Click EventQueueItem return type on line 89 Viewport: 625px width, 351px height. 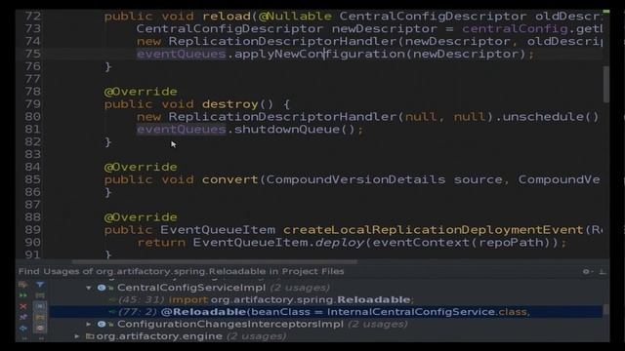point(218,230)
